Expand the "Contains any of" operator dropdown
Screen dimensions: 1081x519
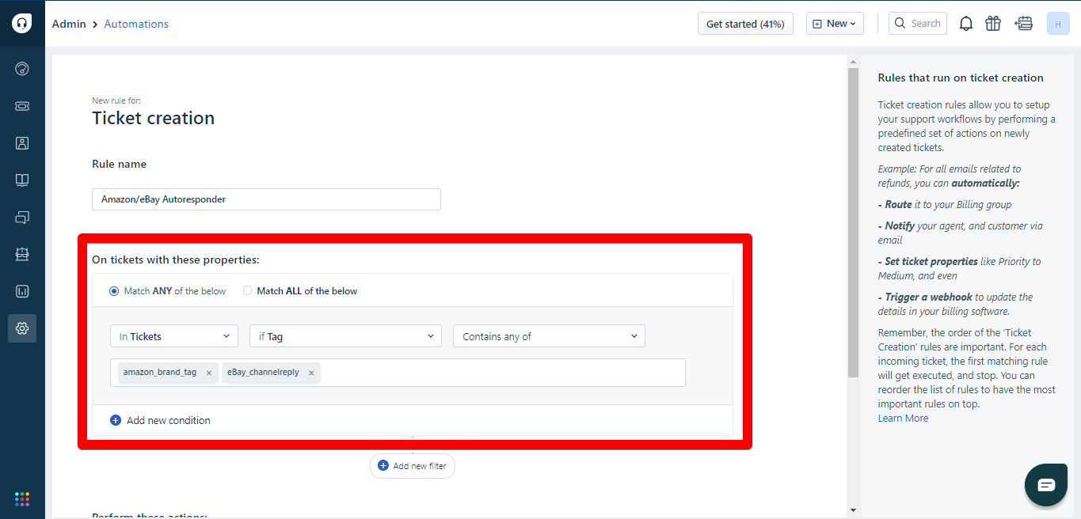pyautogui.click(x=549, y=336)
